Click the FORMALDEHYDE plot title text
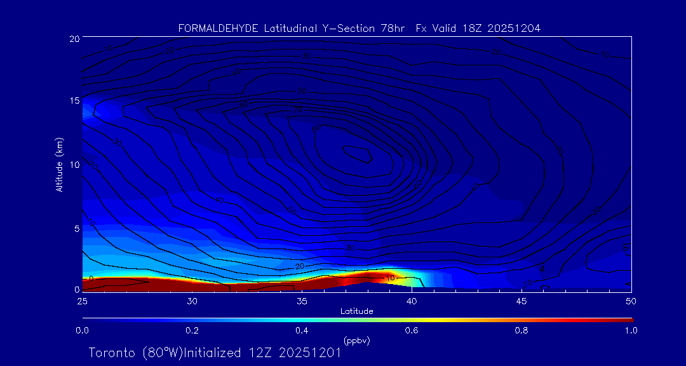The height and width of the screenshot is (366, 686). 359,29
